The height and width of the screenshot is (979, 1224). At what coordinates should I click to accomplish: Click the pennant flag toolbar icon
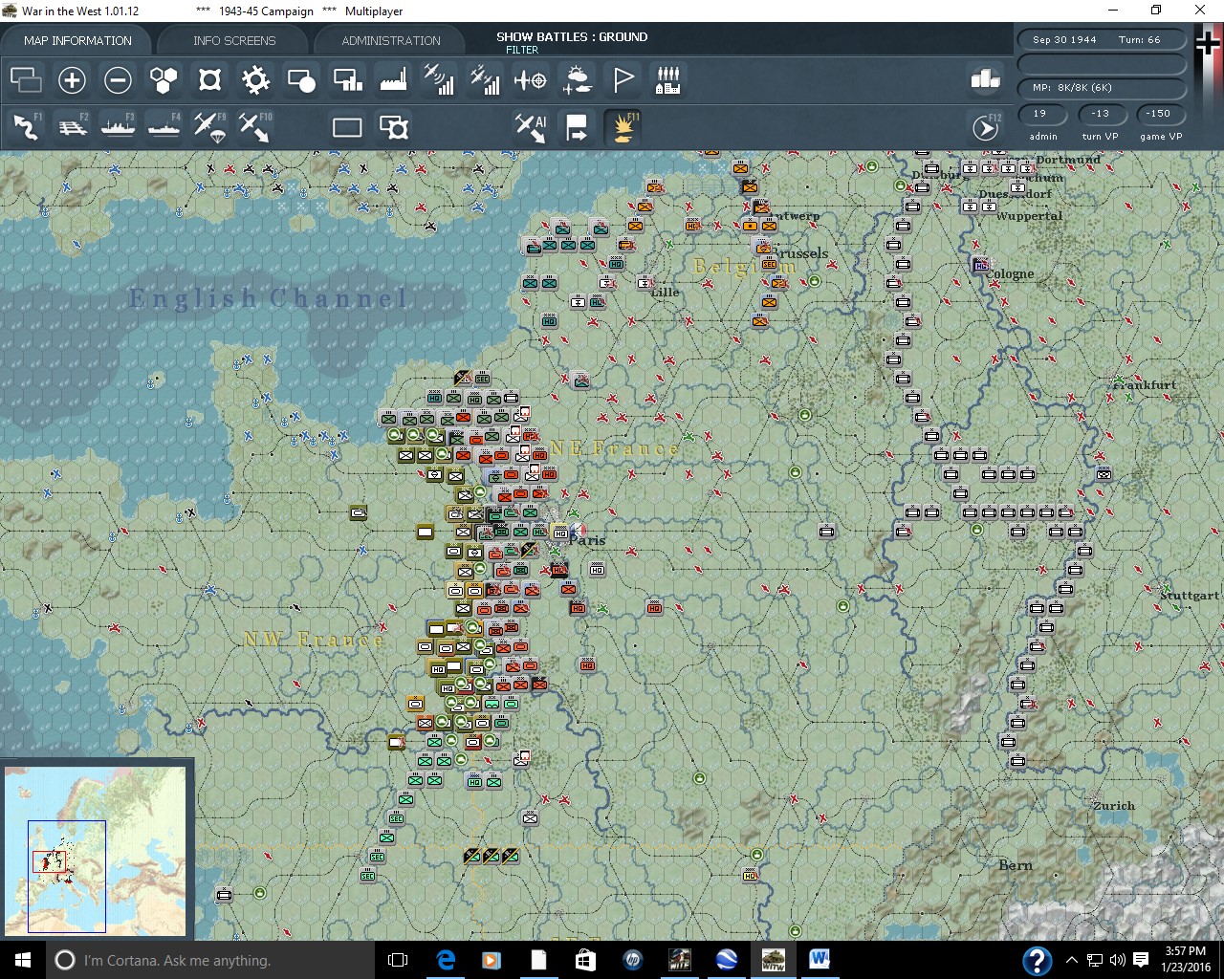623,79
